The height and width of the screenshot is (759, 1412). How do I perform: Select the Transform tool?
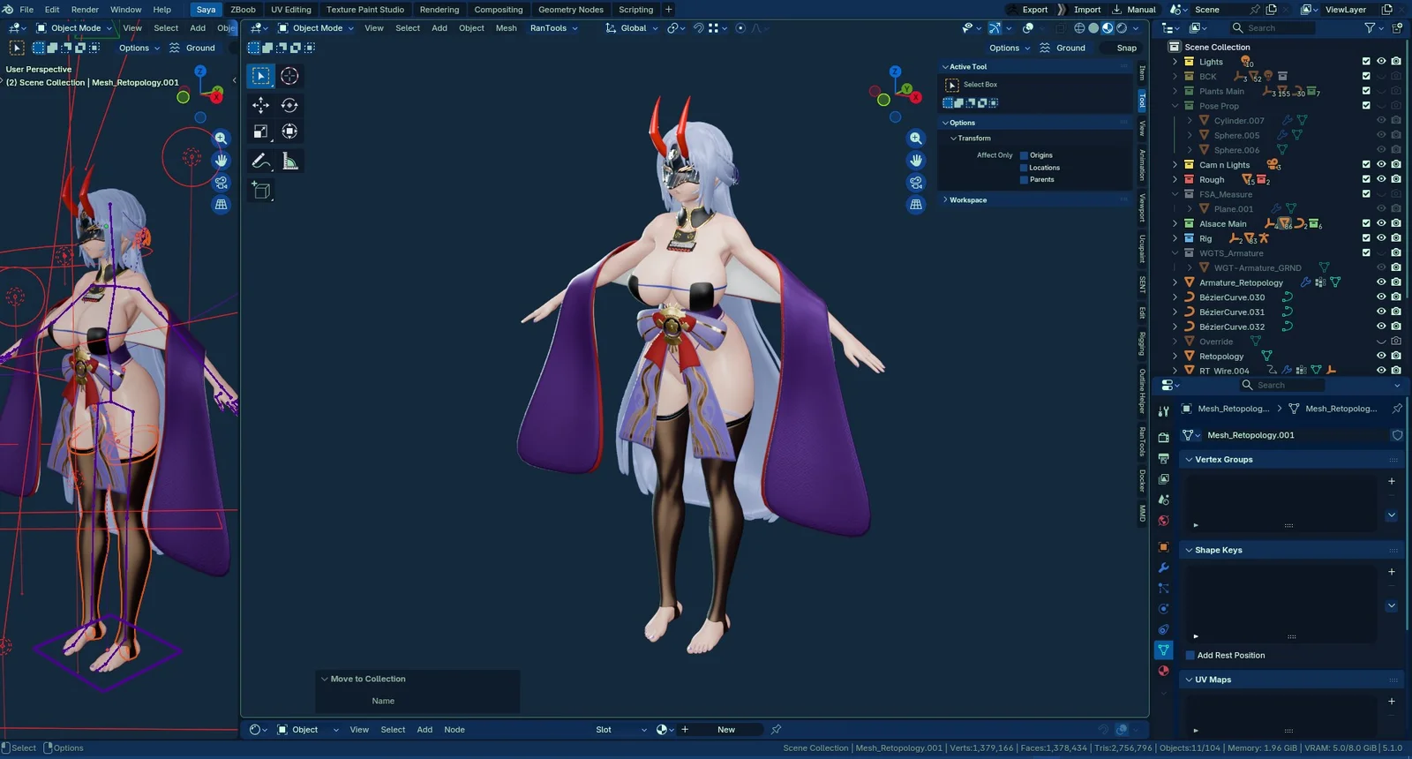tap(289, 132)
